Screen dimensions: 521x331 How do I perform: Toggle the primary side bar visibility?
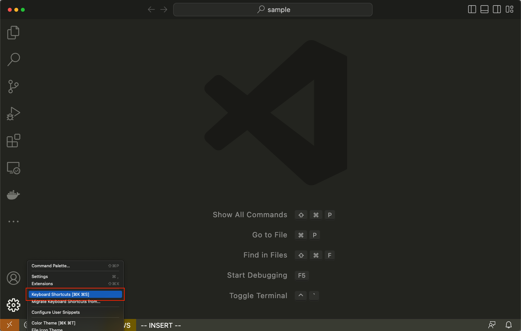pos(472,9)
